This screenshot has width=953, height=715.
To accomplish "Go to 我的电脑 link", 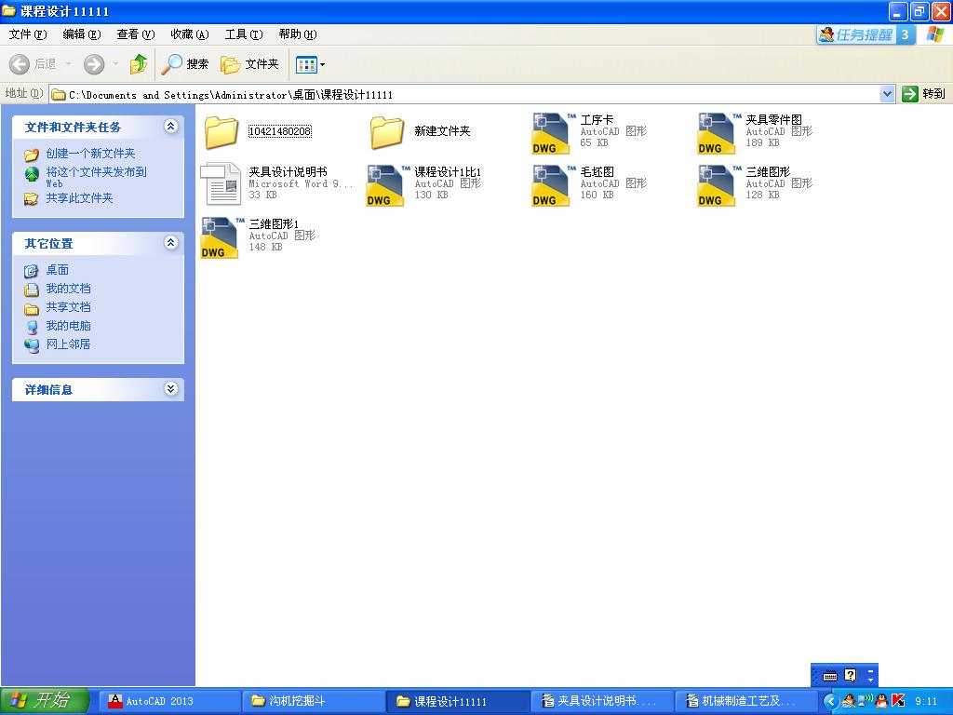I will pos(68,326).
